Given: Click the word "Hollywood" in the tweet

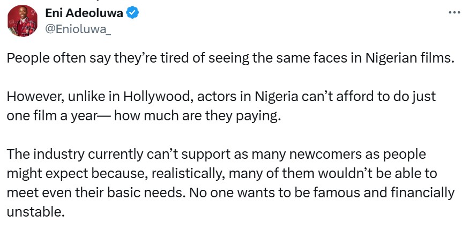Looking at the screenshot, I should [158, 97].
